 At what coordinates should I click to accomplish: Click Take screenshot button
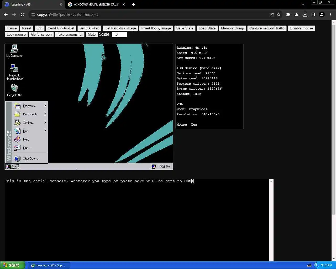[x=70, y=34]
